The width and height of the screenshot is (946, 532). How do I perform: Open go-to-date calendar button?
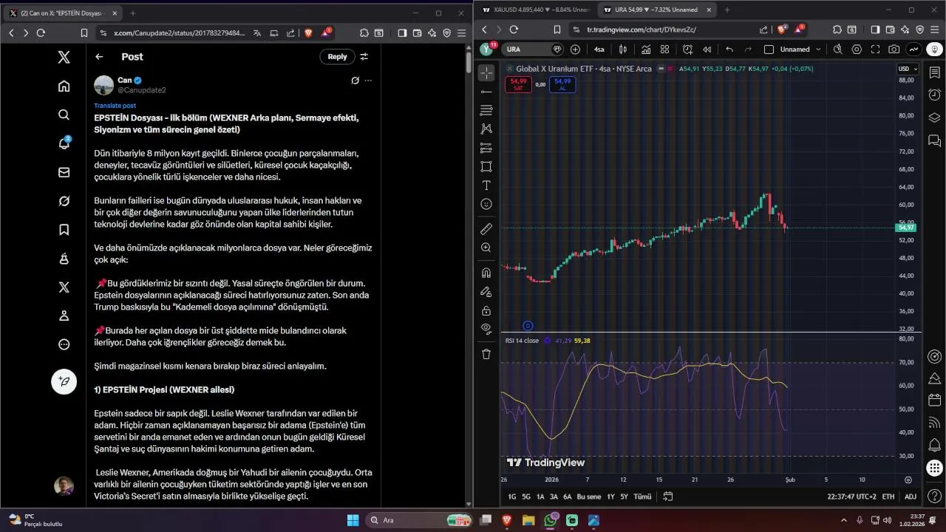click(x=667, y=497)
